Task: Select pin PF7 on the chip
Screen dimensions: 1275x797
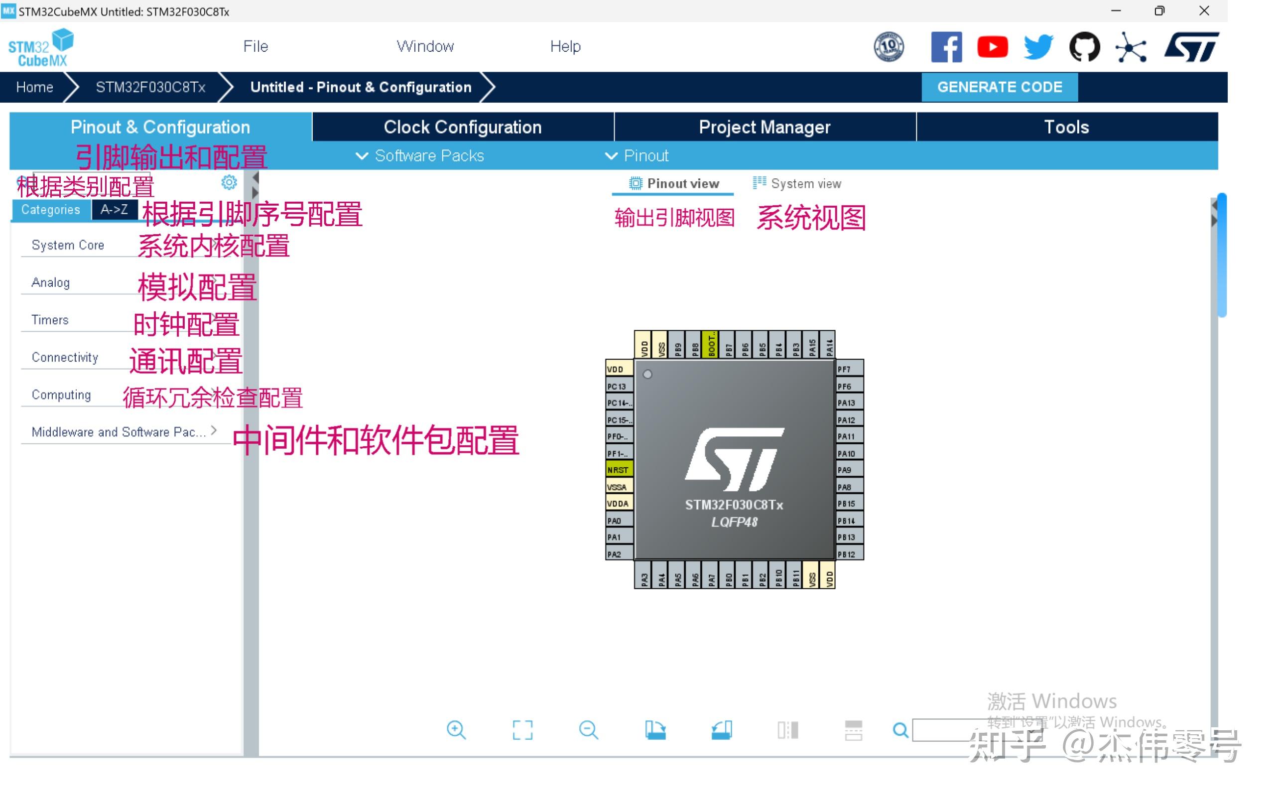Action: 849,369
